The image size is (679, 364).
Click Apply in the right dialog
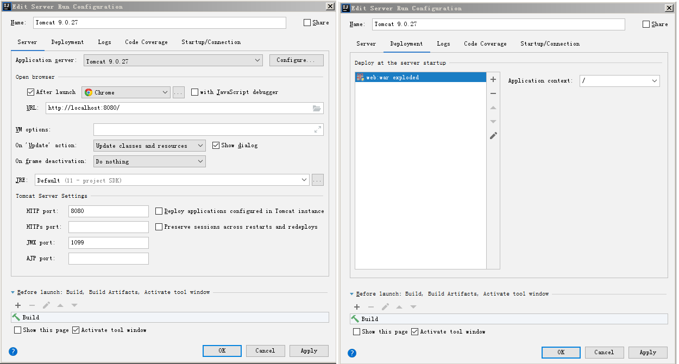point(648,353)
